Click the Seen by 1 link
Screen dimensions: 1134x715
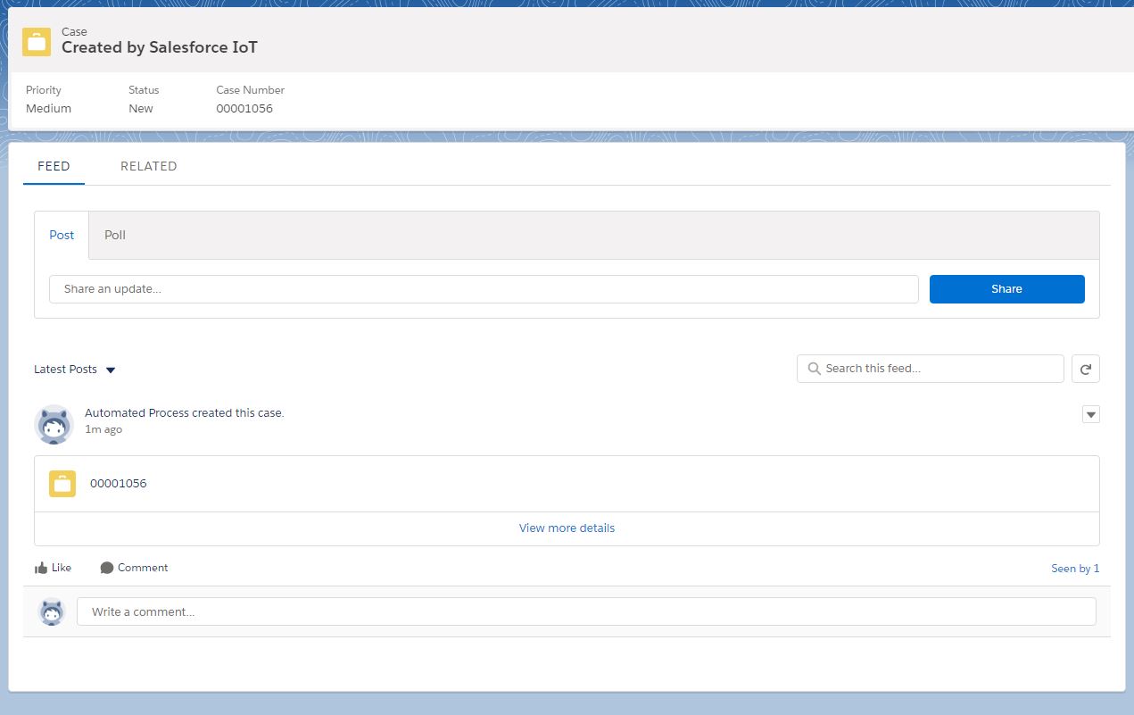pos(1075,569)
